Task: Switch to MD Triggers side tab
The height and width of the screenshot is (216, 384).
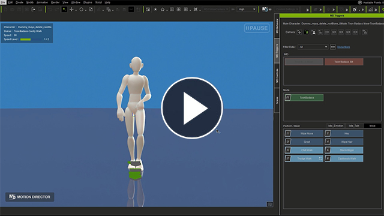Action: [x=277, y=50]
